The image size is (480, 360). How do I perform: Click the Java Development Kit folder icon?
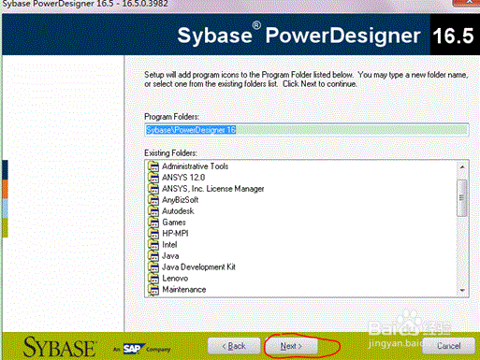click(153, 267)
